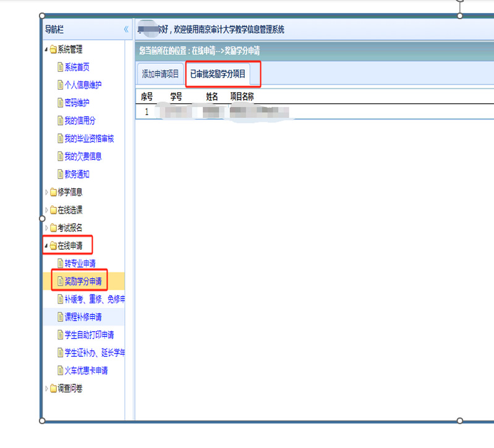Image resolution: width=494 pixels, height=448 pixels.
Task: Collapse the 导航栏 panel with double-arrow
Action: [126, 29]
